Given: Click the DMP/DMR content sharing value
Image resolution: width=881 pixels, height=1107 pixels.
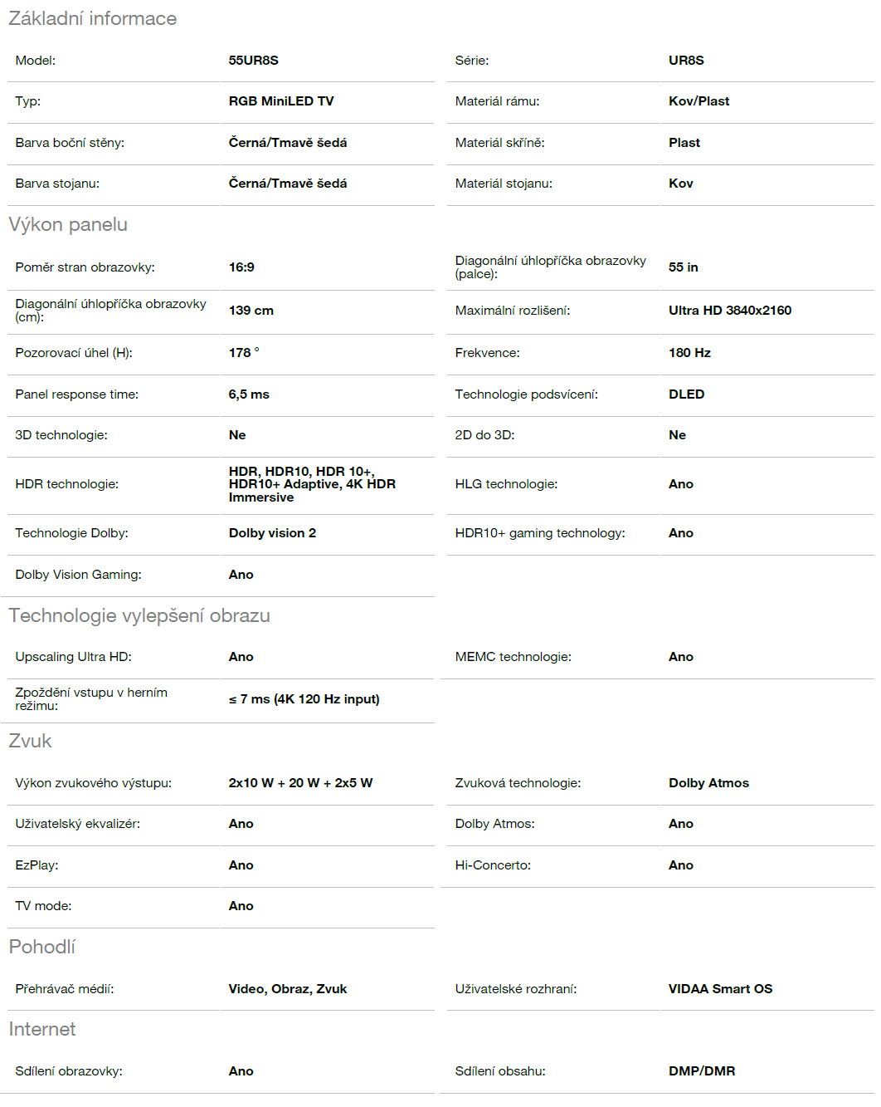Looking at the screenshot, I should click(x=702, y=1071).
